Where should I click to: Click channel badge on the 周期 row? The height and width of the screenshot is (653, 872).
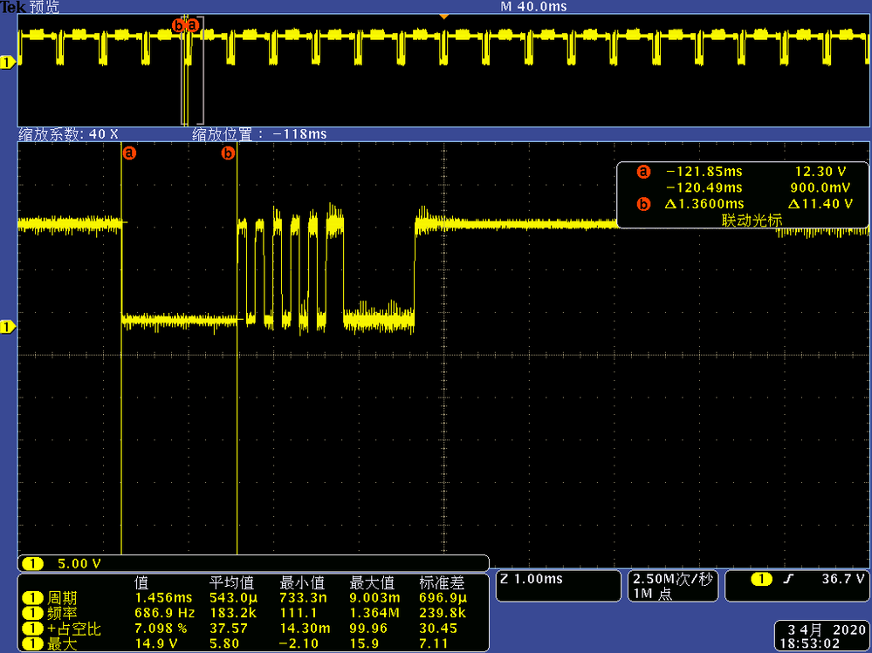click(x=33, y=598)
